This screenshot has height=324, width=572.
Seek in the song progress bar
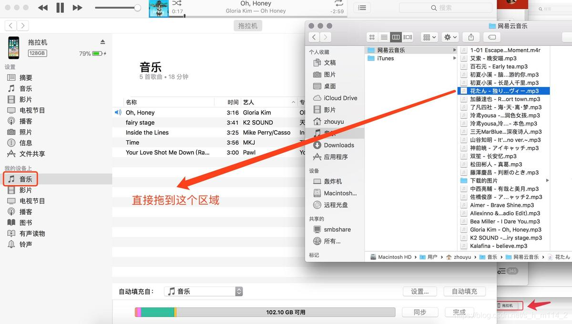click(x=257, y=17)
